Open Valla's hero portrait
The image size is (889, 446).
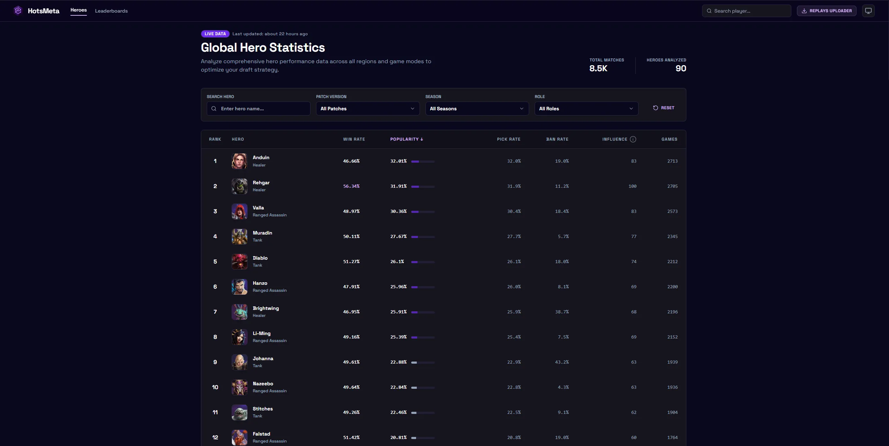tap(240, 211)
